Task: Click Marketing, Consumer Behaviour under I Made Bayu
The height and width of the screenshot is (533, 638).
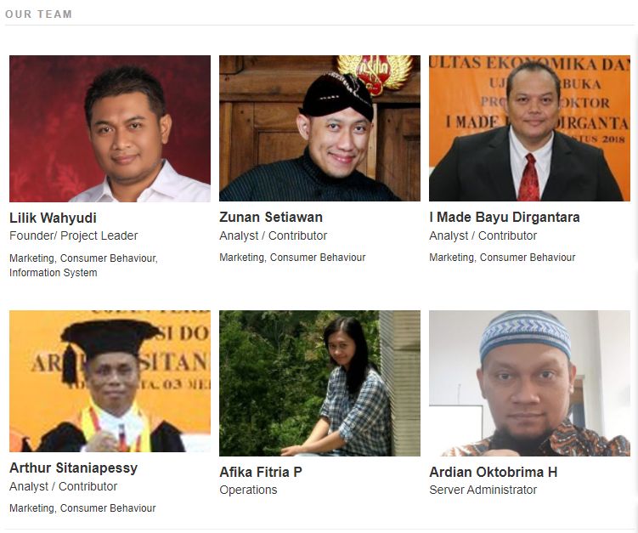Action: [502, 258]
